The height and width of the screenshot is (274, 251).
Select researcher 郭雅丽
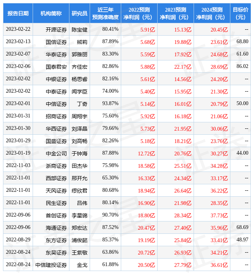click(x=80, y=54)
